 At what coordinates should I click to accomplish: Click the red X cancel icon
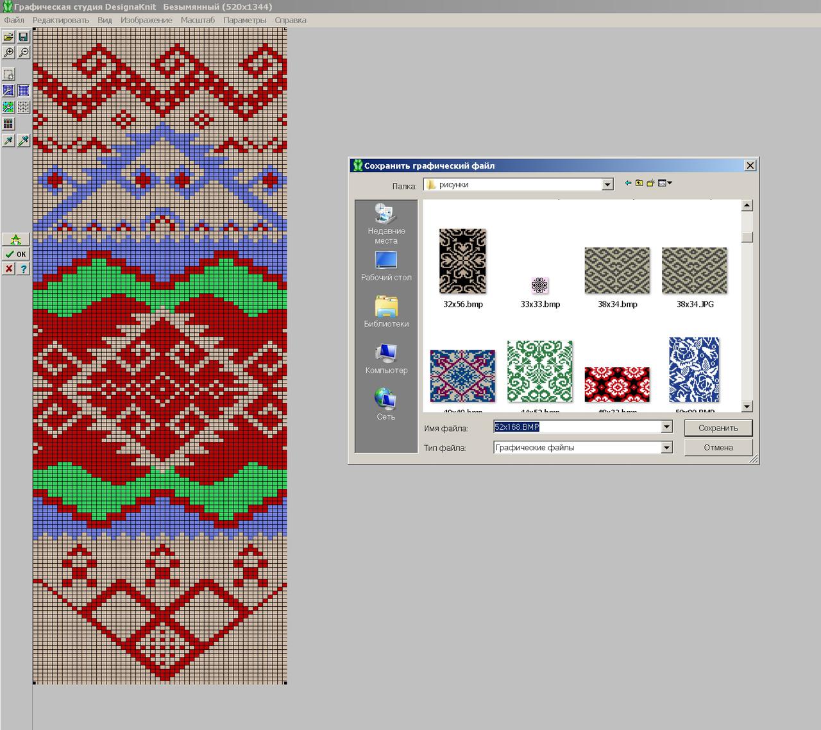(x=8, y=269)
